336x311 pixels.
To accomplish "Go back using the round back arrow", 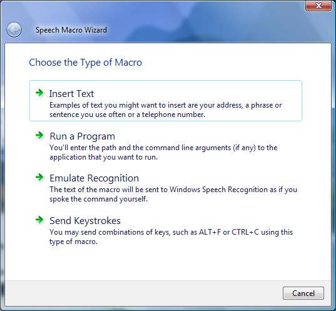I will [14, 30].
